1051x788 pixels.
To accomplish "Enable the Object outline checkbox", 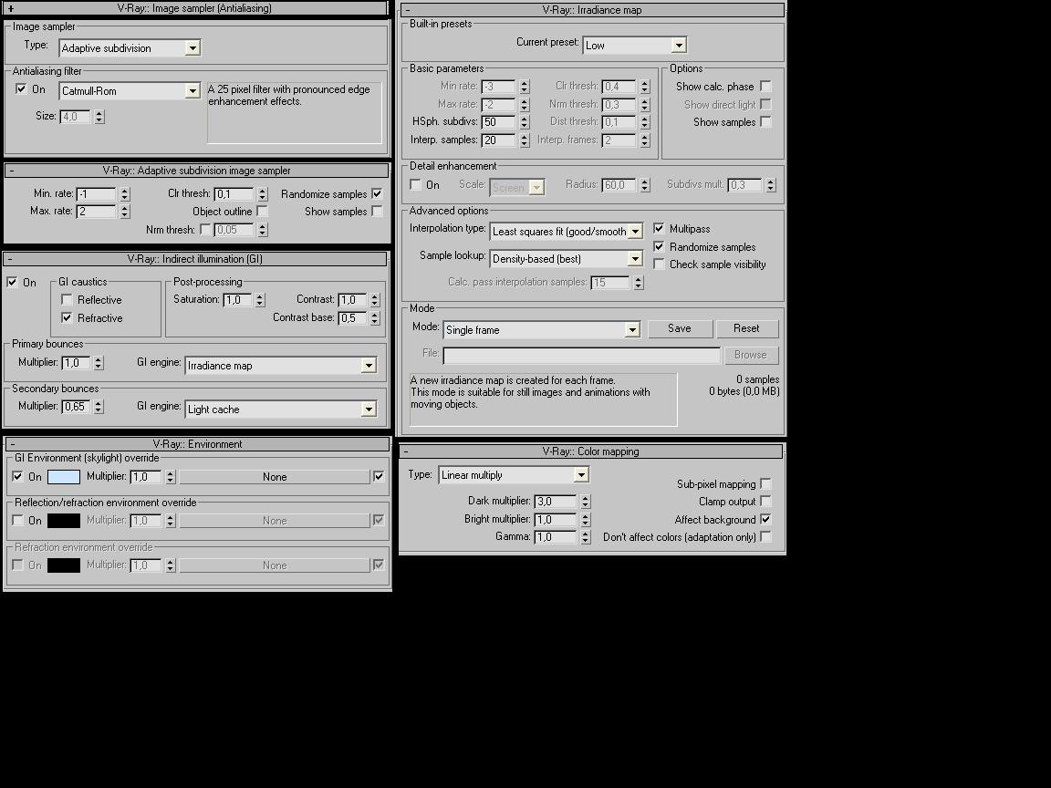I will (x=262, y=211).
